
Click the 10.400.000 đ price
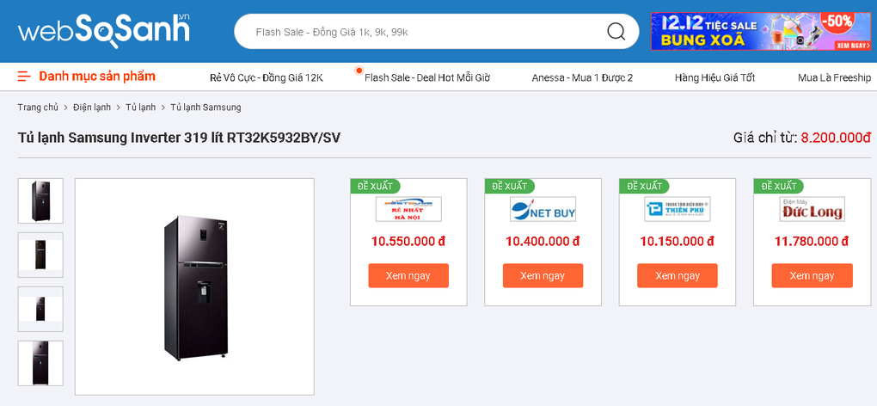click(543, 242)
